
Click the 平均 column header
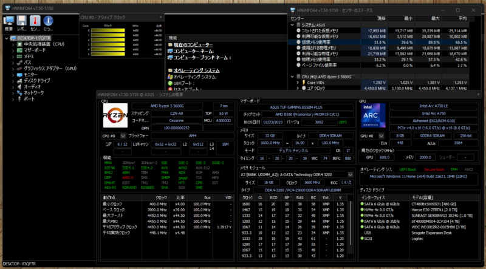(x=454, y=19)
